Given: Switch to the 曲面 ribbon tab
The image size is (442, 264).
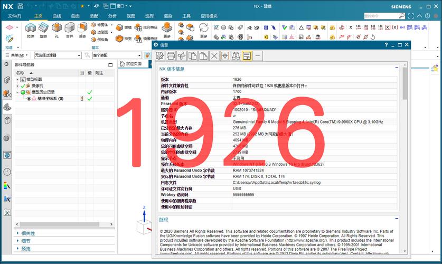Looking at the screenshot, I should coord(76,16).
